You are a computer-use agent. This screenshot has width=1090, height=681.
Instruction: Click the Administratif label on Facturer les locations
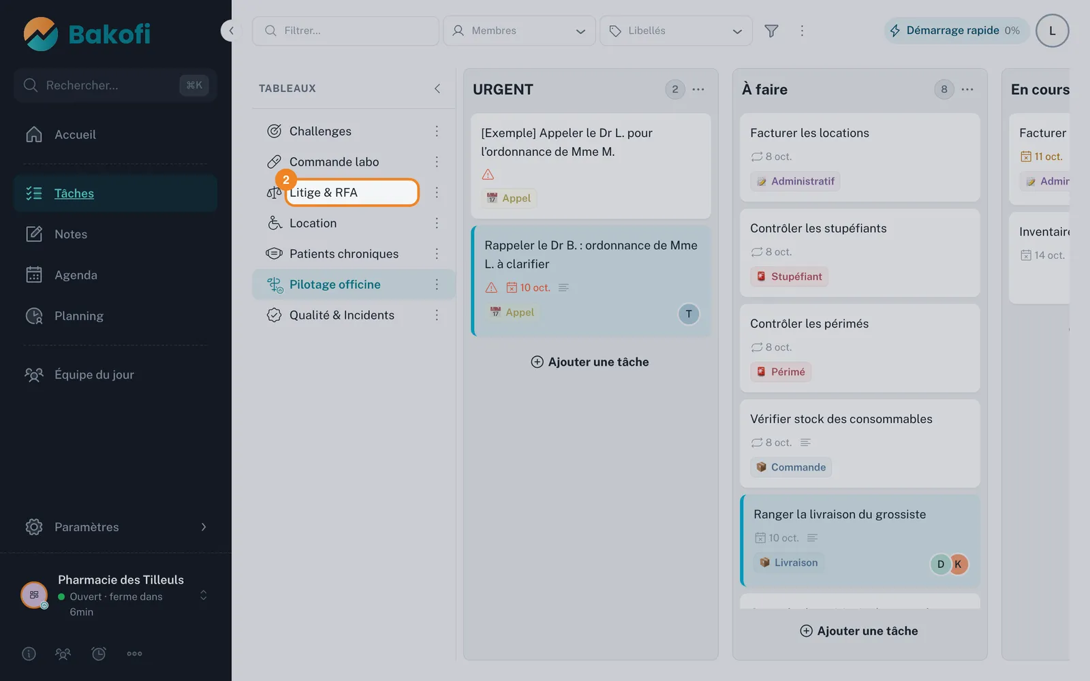tap(795, 181)
